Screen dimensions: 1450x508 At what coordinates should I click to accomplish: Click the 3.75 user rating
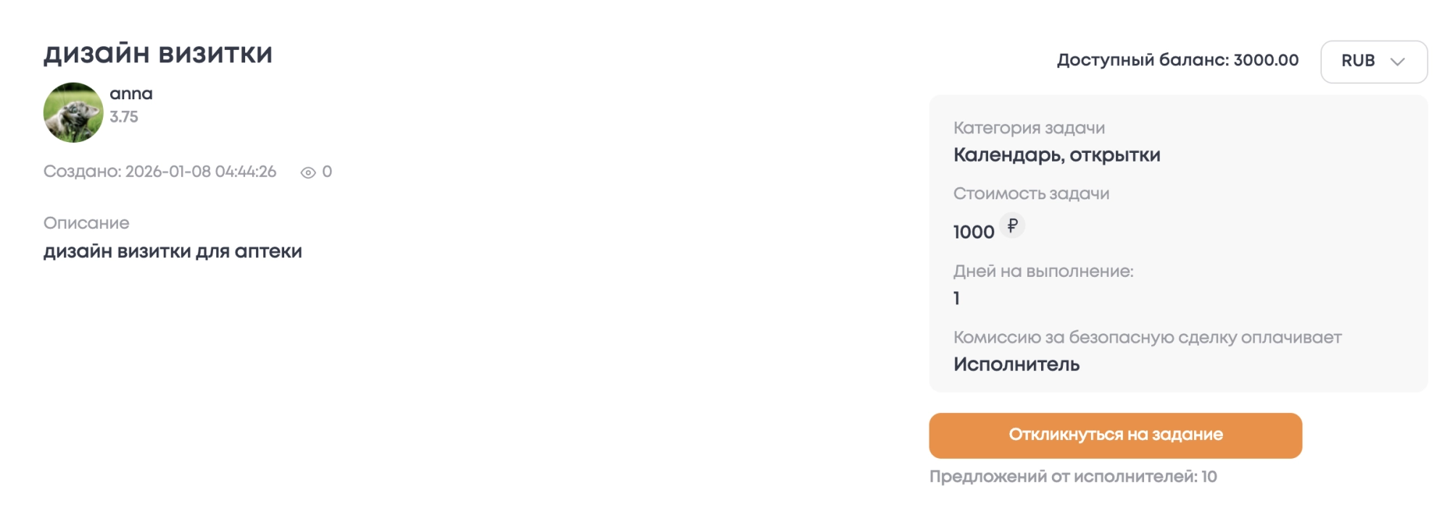click(124, 117)
